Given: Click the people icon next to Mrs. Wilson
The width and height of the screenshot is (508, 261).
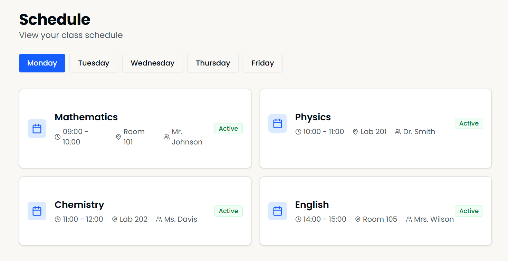Looking at the screenshot, I should (409, 219).
